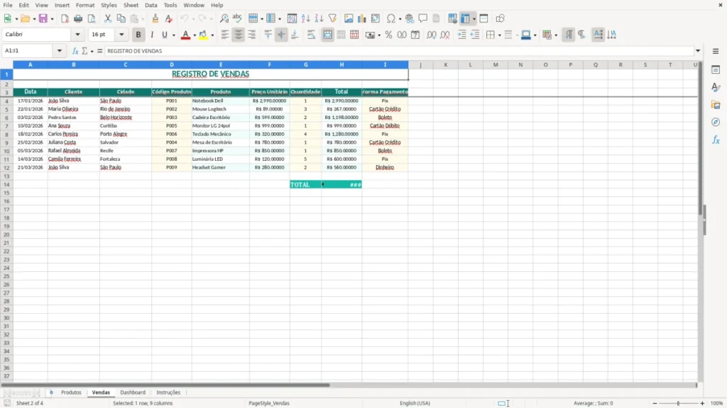Toggle Bold formatting

pyautogui.click(x=138, y=35)
